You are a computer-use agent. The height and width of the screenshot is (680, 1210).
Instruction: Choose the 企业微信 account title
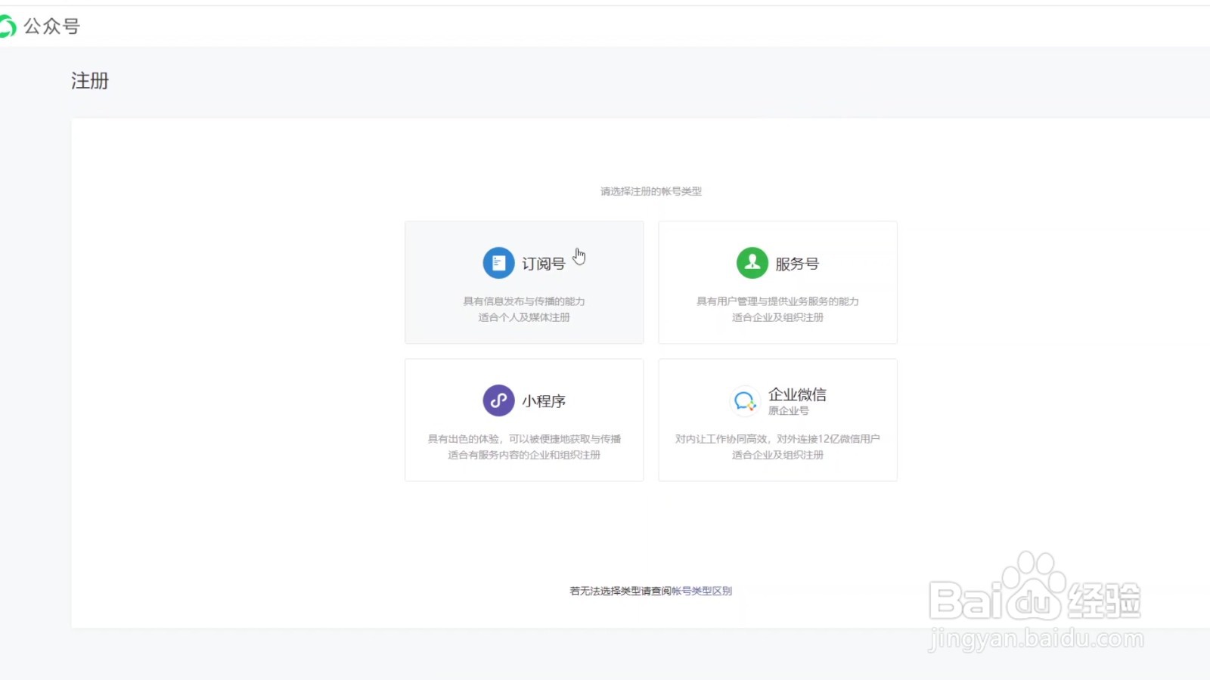797,394
